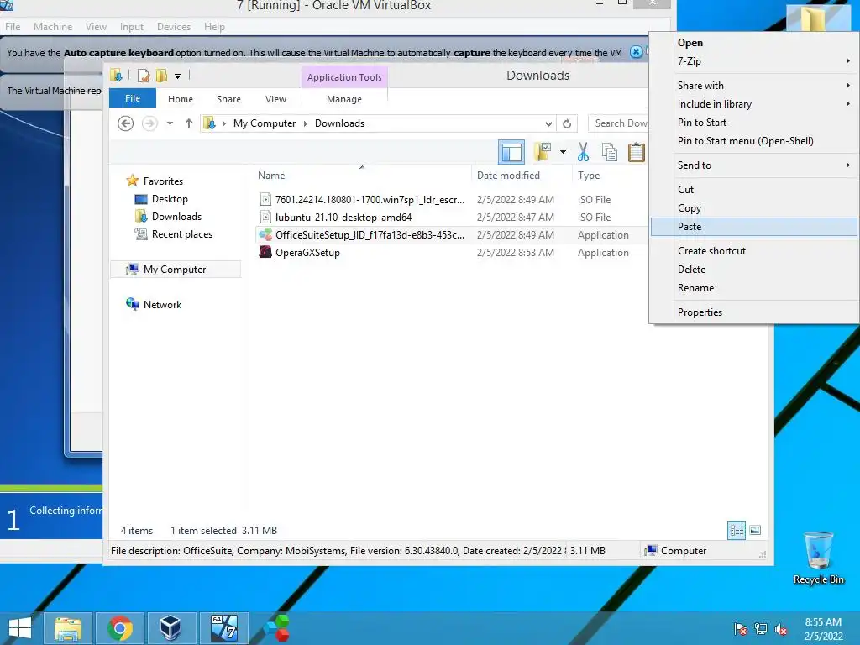Select My Computer in navigation pane
The image size is (860, 645).
175,270
